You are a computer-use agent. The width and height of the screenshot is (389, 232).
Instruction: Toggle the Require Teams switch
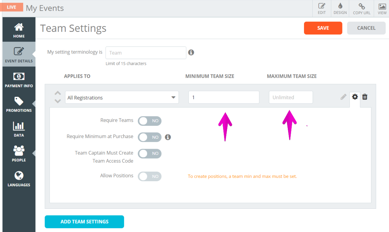pos(150,121)
